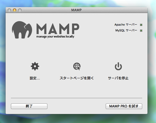
Task: Click the 終了 quit button
Action: (x=29, y=106)
